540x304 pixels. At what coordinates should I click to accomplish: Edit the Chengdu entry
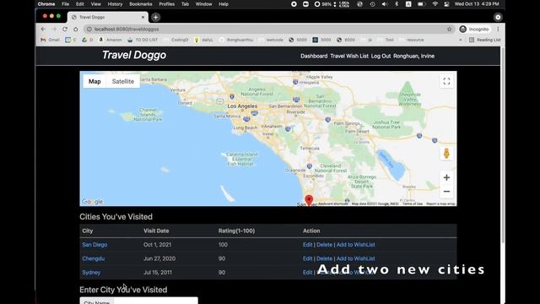[x=307, y=258]
